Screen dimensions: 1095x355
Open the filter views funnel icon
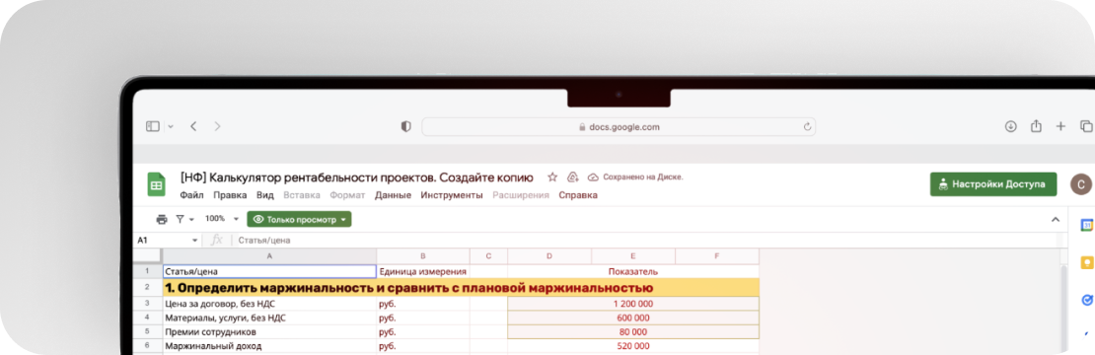pyautogui.click(x=180, y=219)
